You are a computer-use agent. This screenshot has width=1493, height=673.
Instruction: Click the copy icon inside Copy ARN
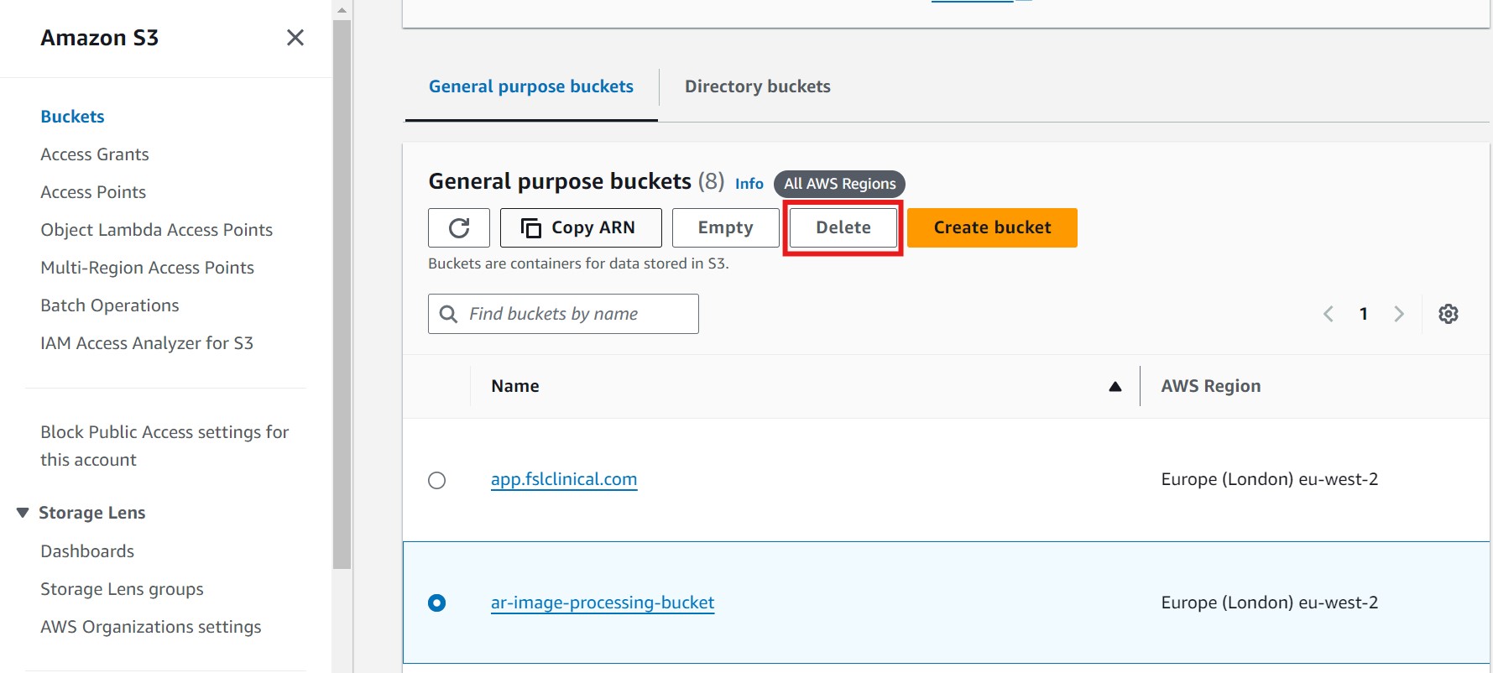coord(531,227)
